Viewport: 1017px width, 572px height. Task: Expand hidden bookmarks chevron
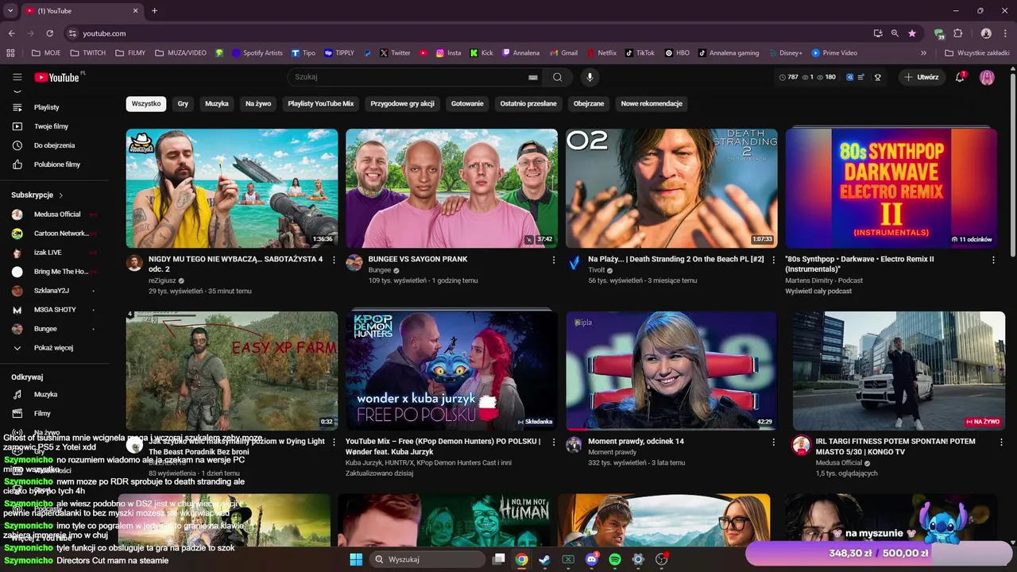[x=923, y=53]
